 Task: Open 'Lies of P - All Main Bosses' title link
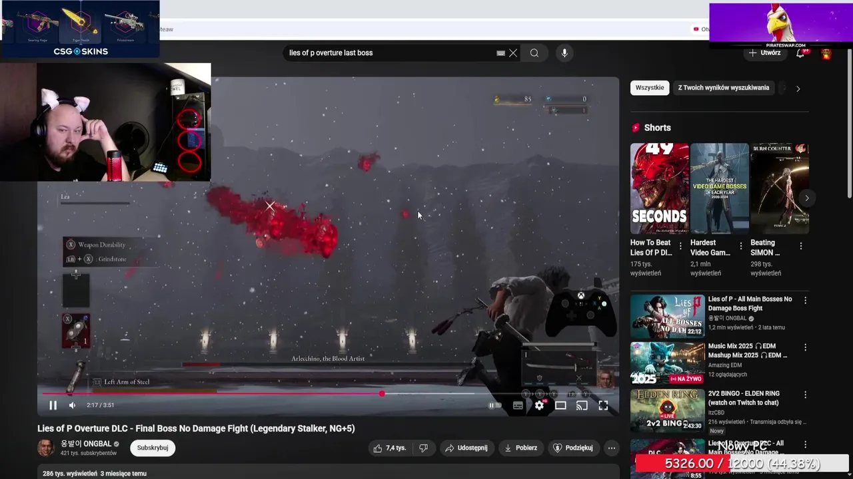pos(750,303)
